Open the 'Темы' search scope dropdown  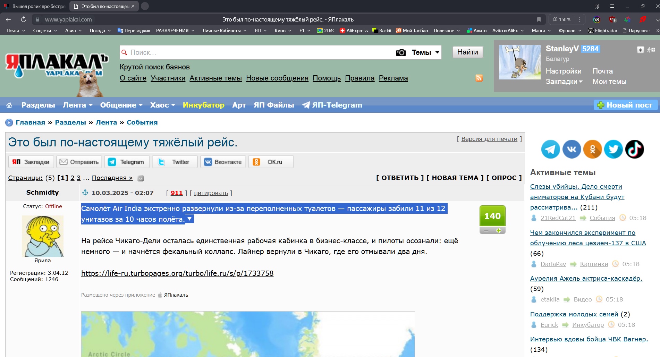(x=426, y=52)
